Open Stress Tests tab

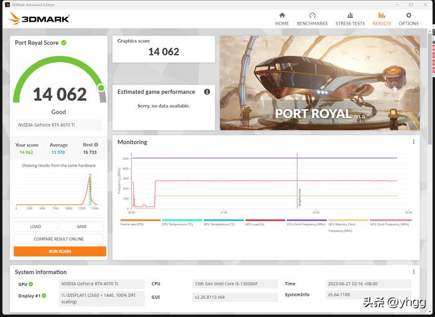click(x=350, y=19)
